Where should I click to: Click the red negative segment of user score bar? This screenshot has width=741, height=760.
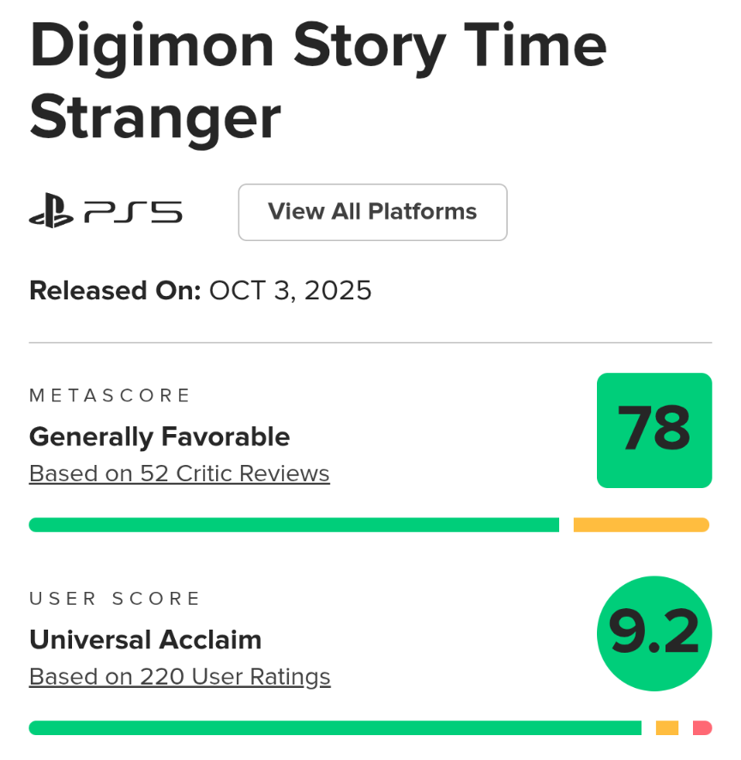coord(702,728)
